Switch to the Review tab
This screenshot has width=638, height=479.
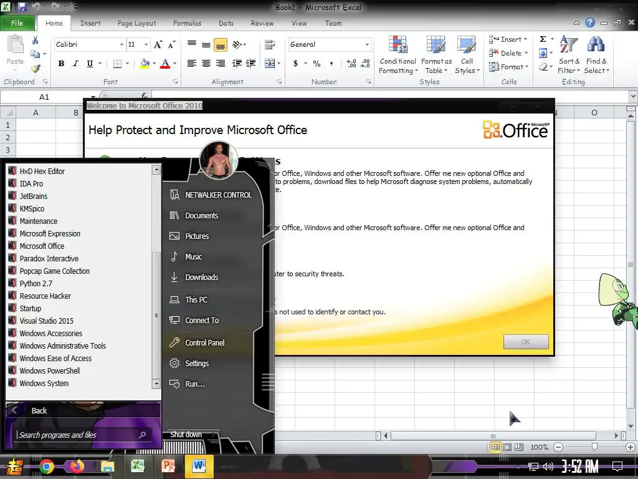coord(262,23)
